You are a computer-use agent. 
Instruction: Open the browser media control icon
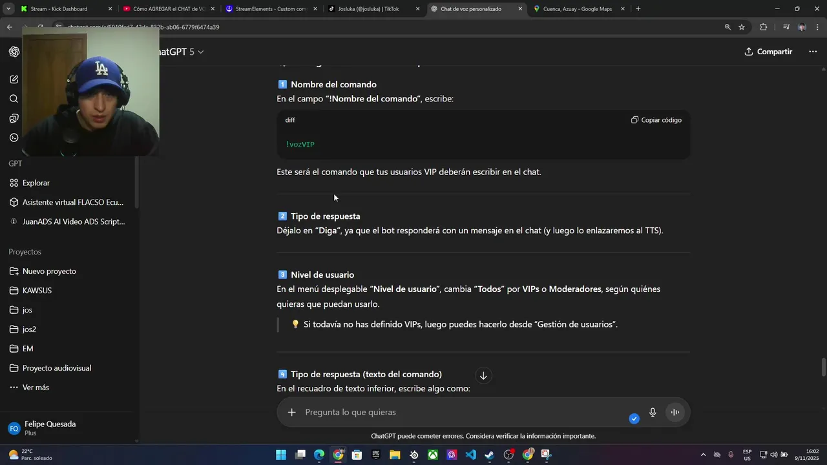pyautogui.click(x=786, y=27)
